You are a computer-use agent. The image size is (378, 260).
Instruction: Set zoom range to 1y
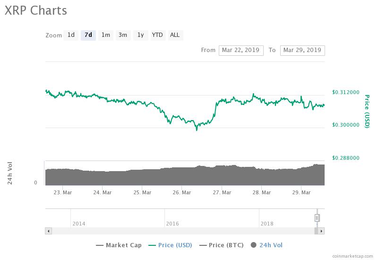click(140, 35)
